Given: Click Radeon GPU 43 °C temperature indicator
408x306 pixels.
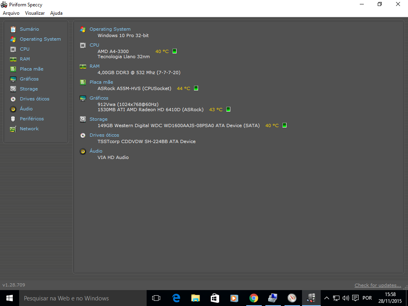Looking at the screenshot, I should point(228,109).
